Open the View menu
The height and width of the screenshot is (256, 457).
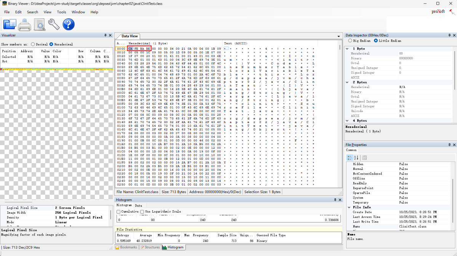point(48,12)
